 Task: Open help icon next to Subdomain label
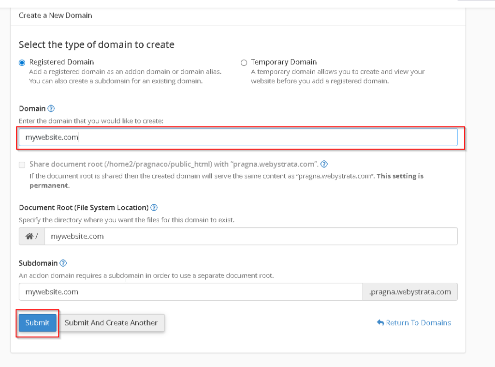coord(63,263)
